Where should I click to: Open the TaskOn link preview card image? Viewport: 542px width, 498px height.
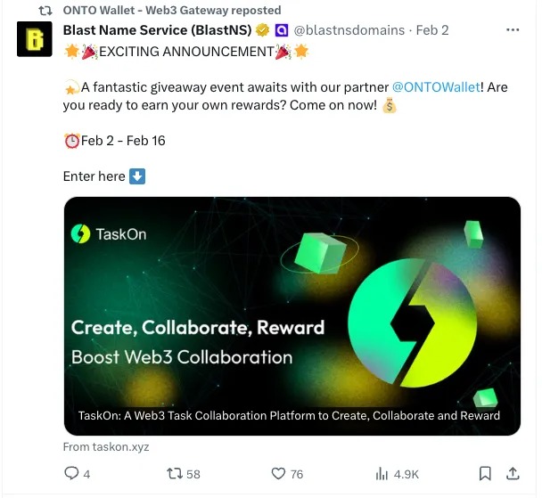(292, 303)
